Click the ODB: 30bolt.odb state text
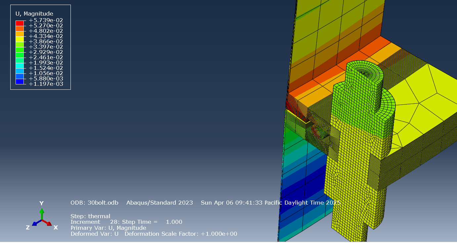Image resolution: width=457 pixels, height=243 pixels. coord(94,203)
